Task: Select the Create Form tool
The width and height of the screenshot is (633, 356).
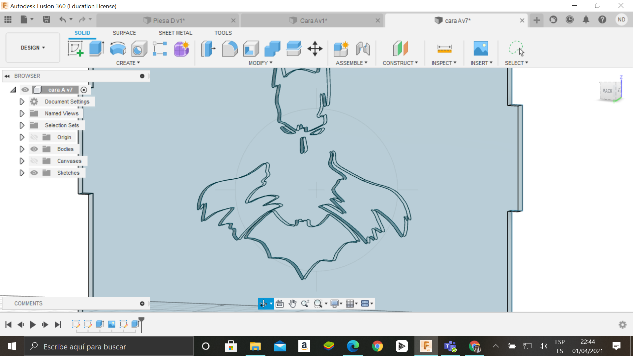Action: click(x=182, y=48)
